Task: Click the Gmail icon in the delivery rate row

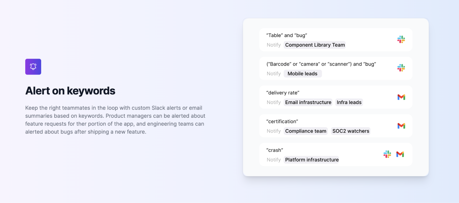Action: 401,97
